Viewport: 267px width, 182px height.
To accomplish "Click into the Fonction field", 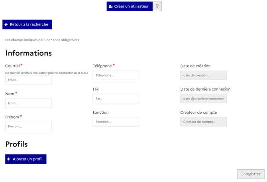I will coord(116,122).
